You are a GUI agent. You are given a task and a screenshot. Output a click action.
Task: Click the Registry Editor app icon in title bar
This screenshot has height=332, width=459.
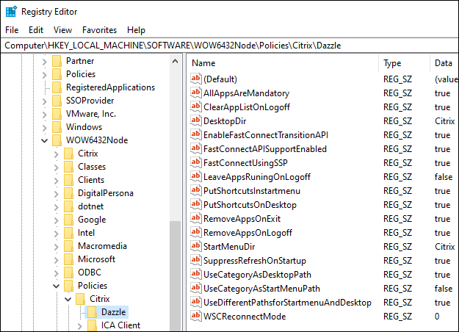pyautogui.click(x=11, y=12)
